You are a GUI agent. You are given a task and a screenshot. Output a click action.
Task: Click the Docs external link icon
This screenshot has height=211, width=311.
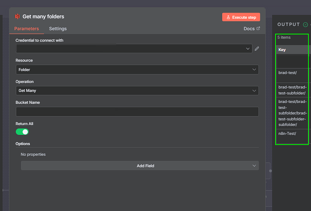point(258,29)
